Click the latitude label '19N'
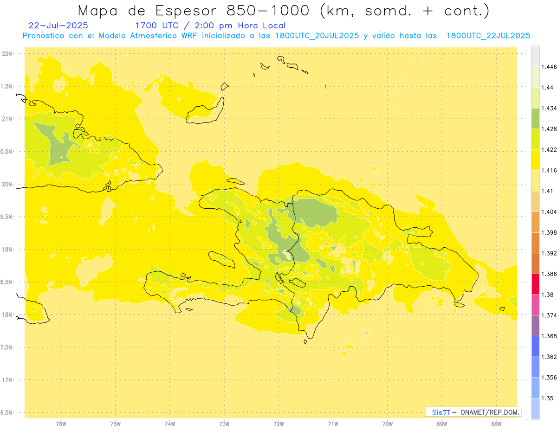 tap(6, 250)
